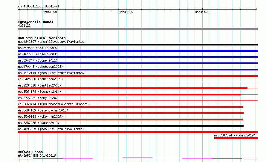Image resolution: width=266 pixels, height=162 pixels.
Task: Click the short red bar under nsv3387894
Action: point(236,138)
